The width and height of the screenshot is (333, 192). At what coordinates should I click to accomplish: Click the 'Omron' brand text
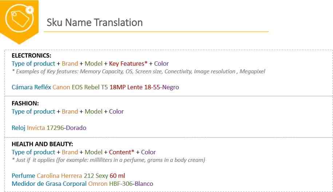[98, 184]
